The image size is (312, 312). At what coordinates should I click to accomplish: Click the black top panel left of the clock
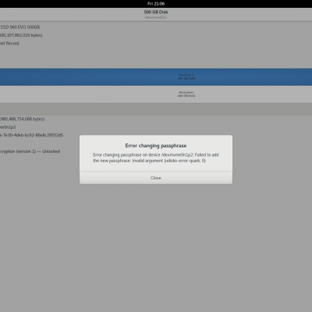click(x=73, y=4)
